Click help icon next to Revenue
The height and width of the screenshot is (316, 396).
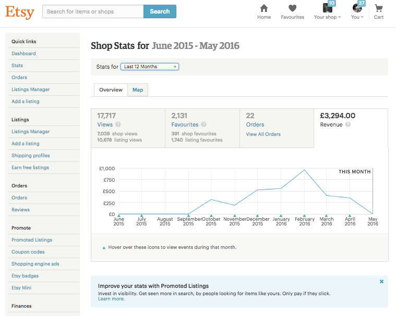click(x=348, y=124)
